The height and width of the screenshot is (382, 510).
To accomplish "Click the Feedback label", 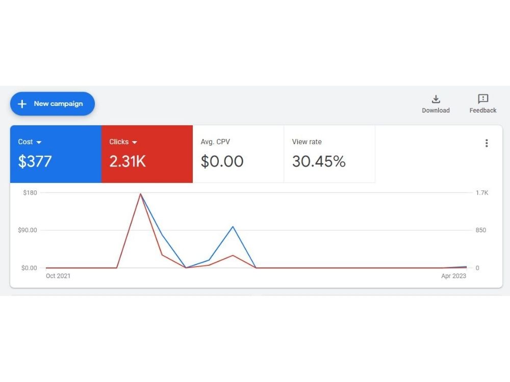I will (x=483, y=111).
